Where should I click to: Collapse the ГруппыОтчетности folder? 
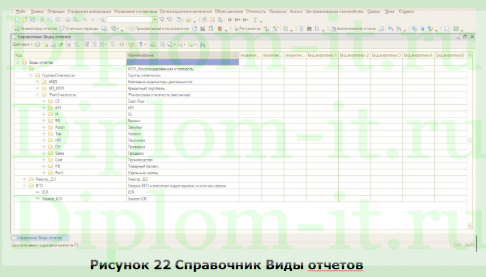pyautogui.click(x=31, y=75)
